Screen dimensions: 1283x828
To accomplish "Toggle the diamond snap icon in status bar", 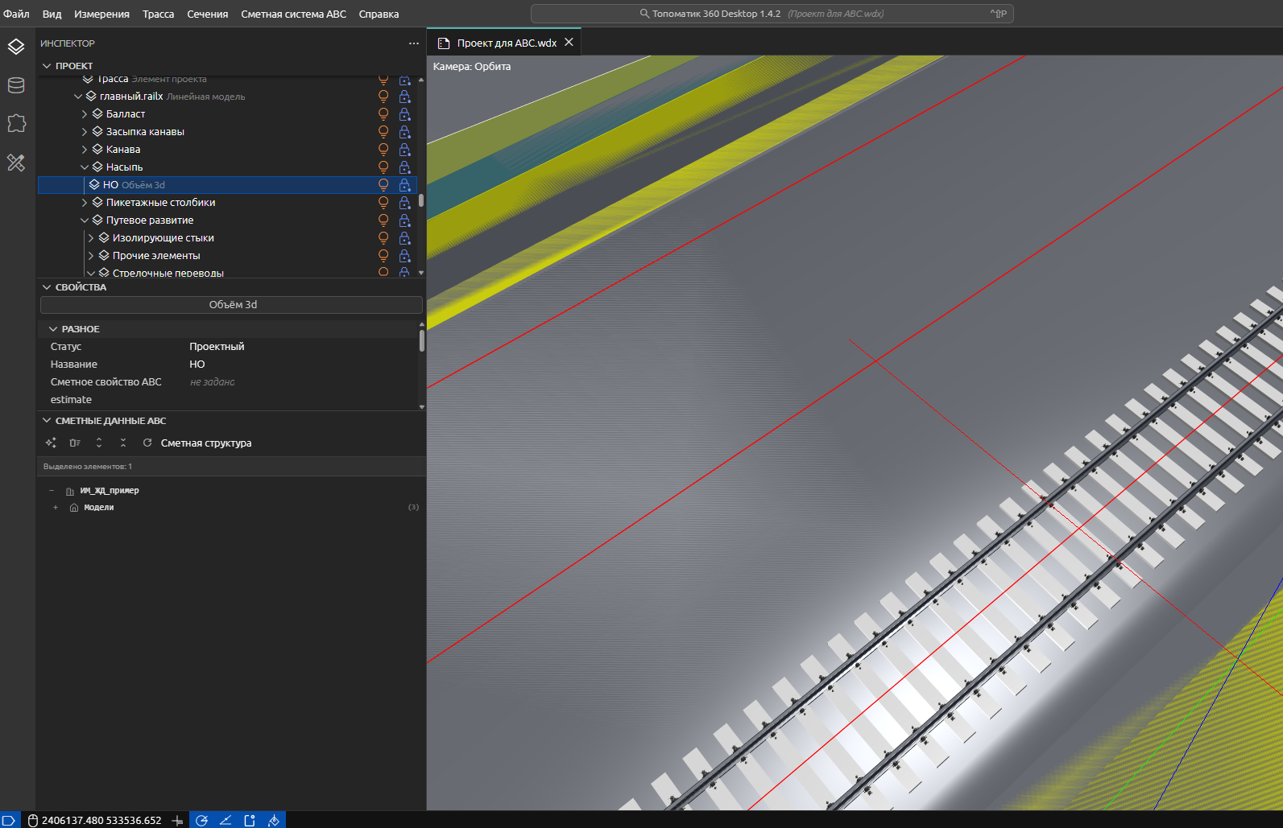I will click(x=274, y=820).
